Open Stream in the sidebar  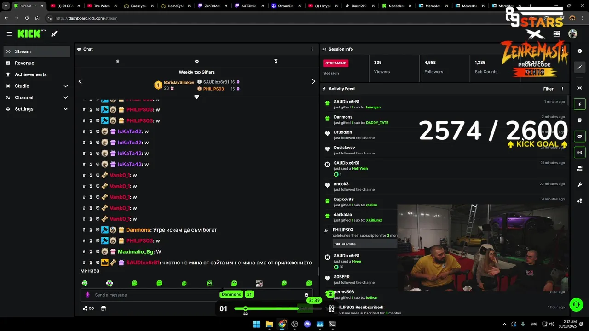point(37,51)
